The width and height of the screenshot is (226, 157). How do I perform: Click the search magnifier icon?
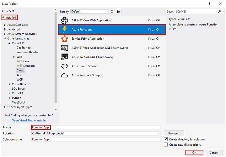[x=219, y=11]
